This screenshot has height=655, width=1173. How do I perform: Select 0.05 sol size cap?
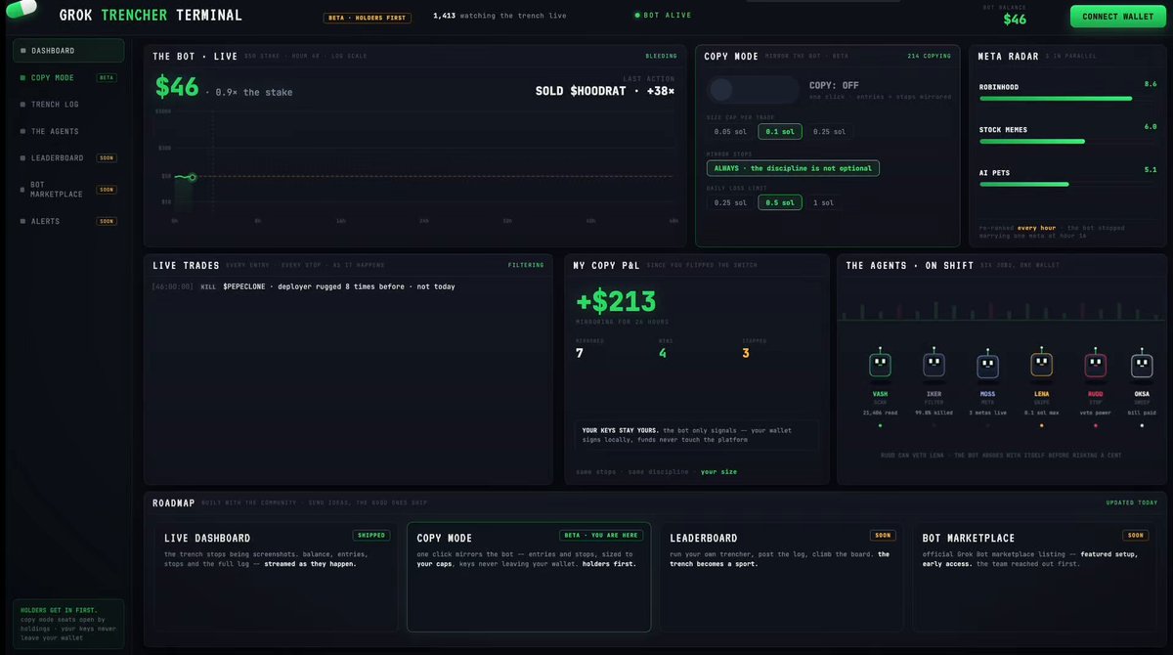click(x=729, y=131)
